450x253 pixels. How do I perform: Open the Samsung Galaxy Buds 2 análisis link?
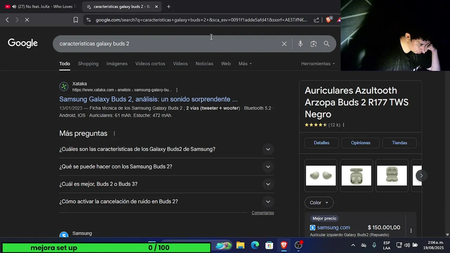point(148,99)
